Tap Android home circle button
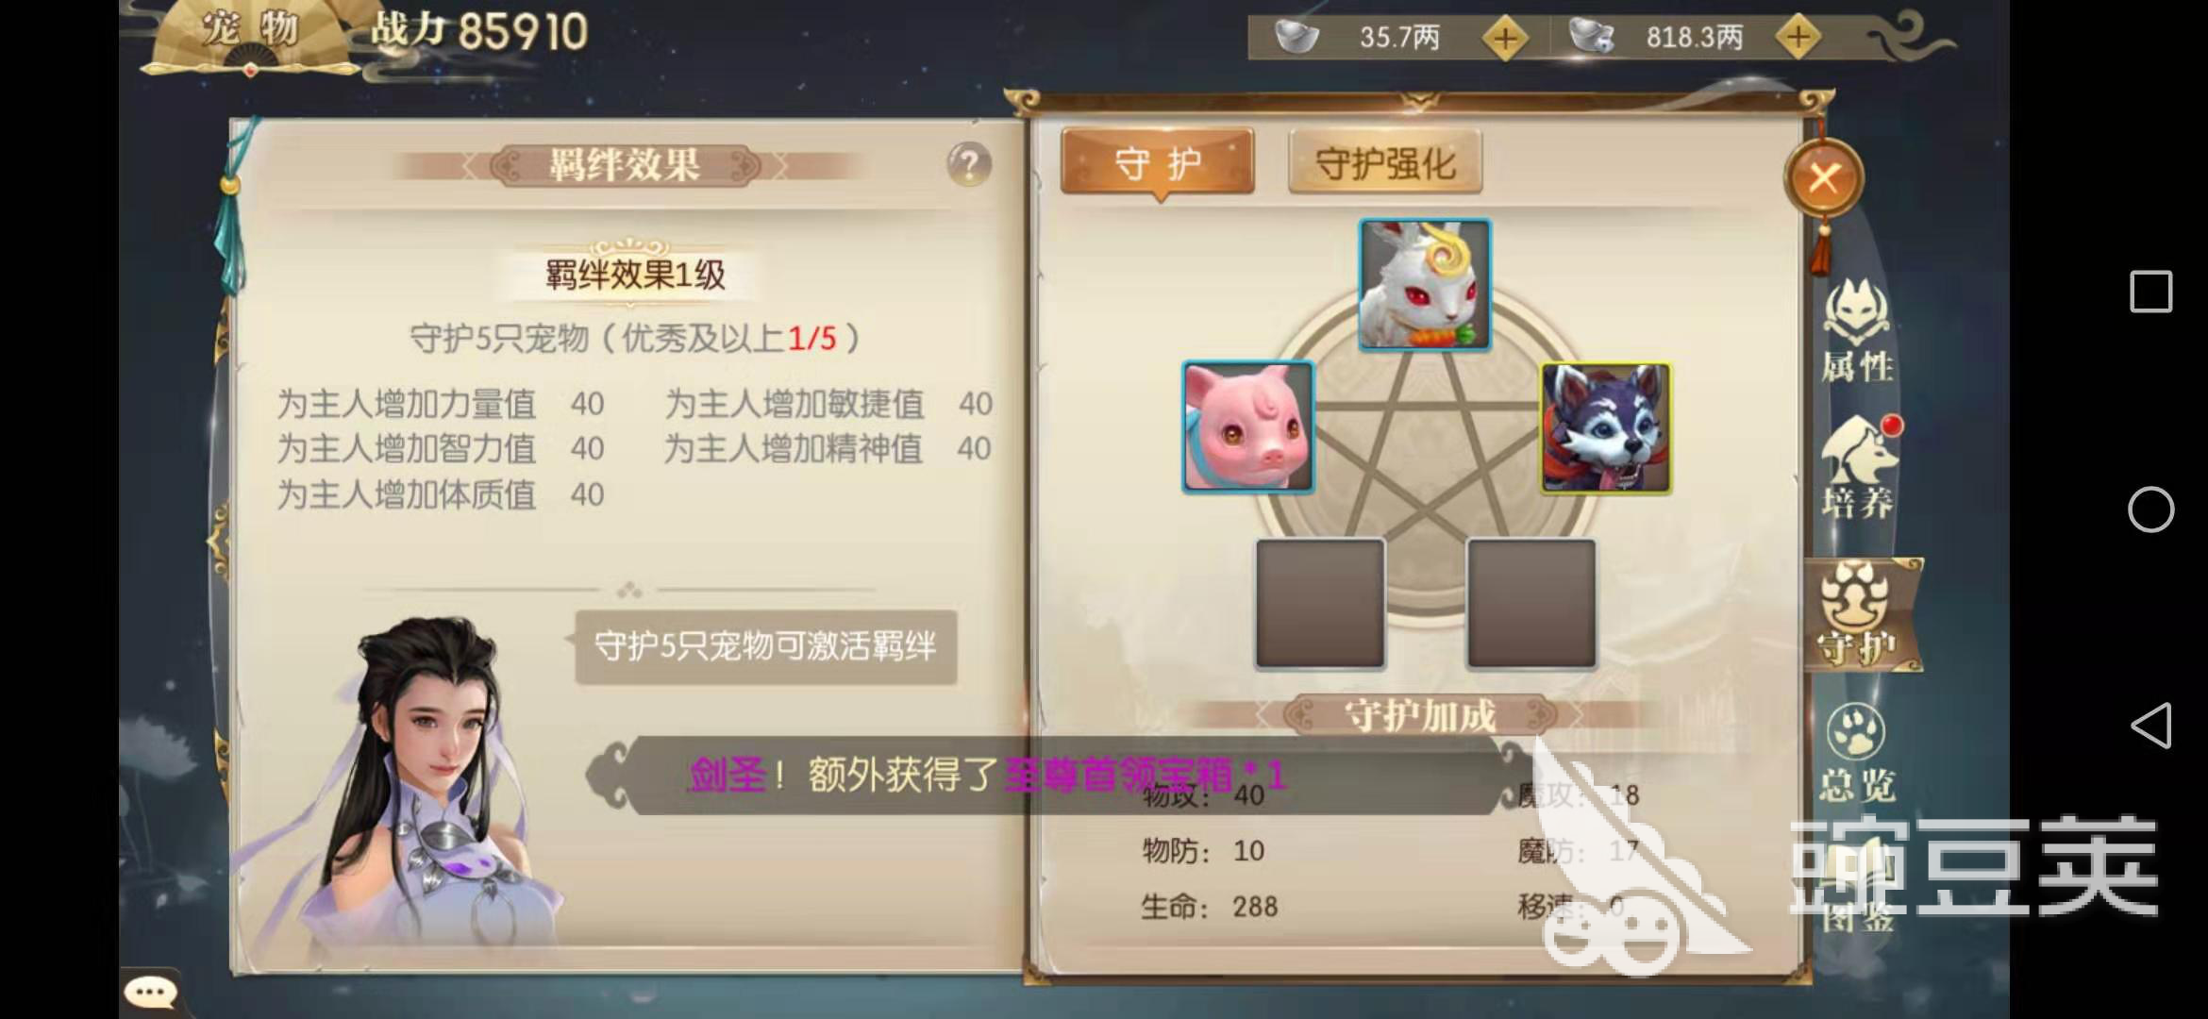The image size is (2208, 1019). pyautogui.click(x=2151, y=509)
